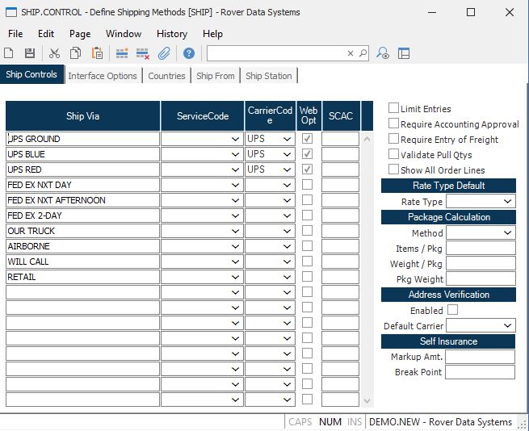The width and height of the screenshot is (529, 431).
Task: Open the Ship Station tab
Action: click(x=269, y=76)
